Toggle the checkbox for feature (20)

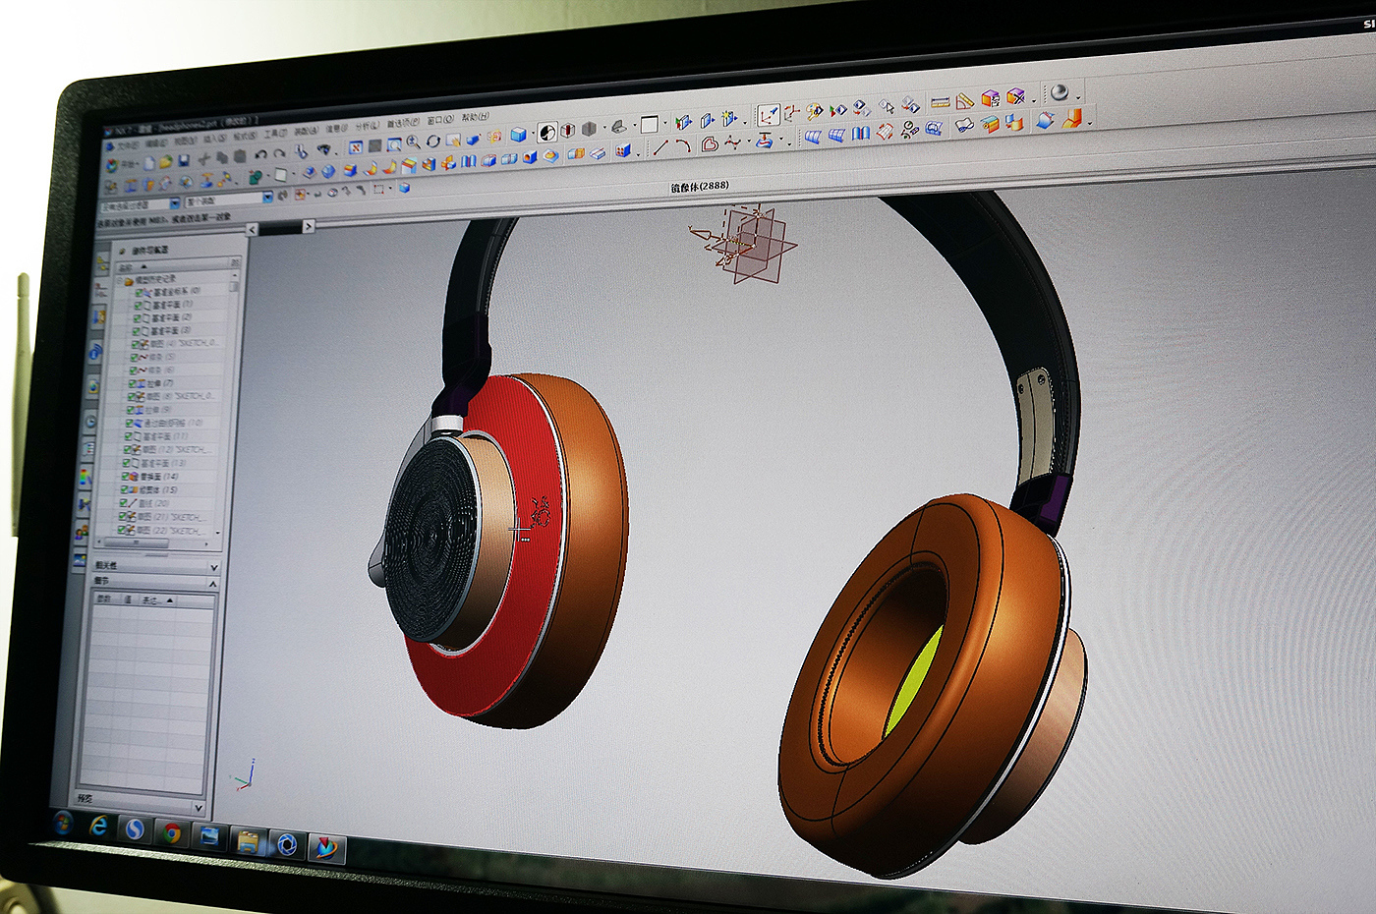[124, 503]
